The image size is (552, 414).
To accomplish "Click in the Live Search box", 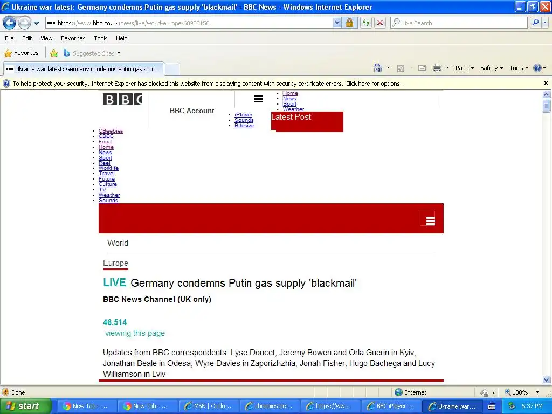I will (x=459, y=23).
